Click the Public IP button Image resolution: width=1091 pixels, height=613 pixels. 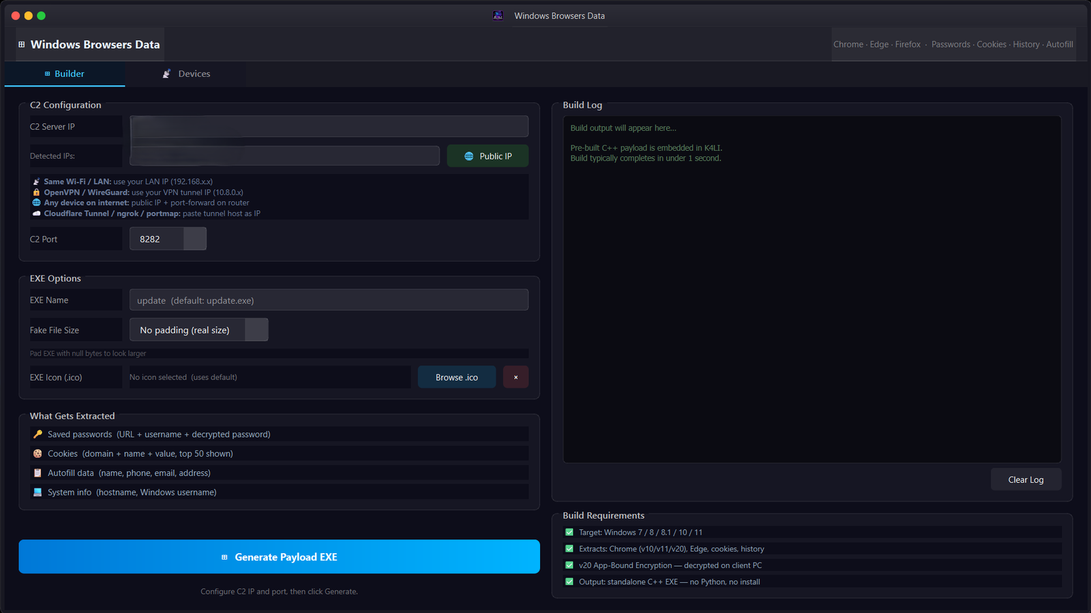488,156
